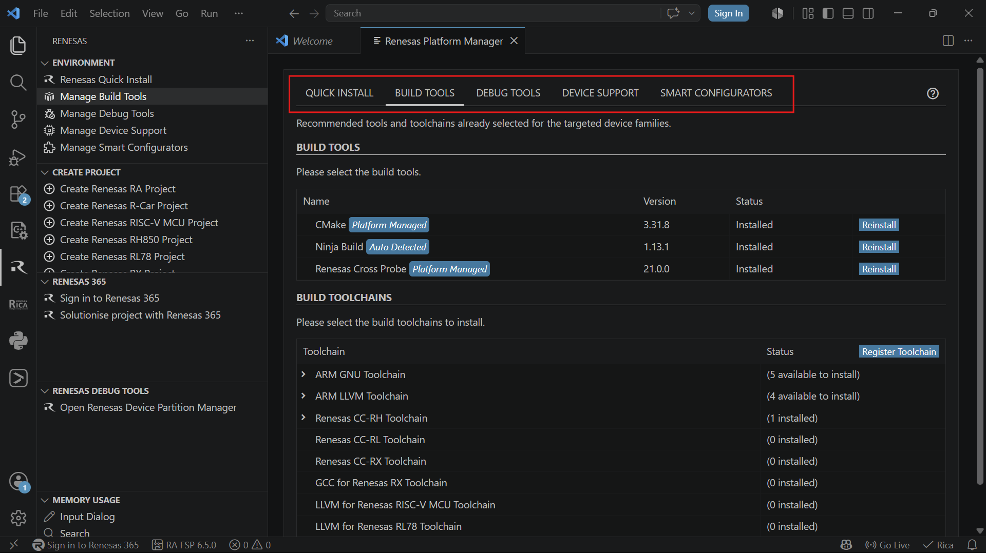Open the Source Control view

(x=18, y=120)
